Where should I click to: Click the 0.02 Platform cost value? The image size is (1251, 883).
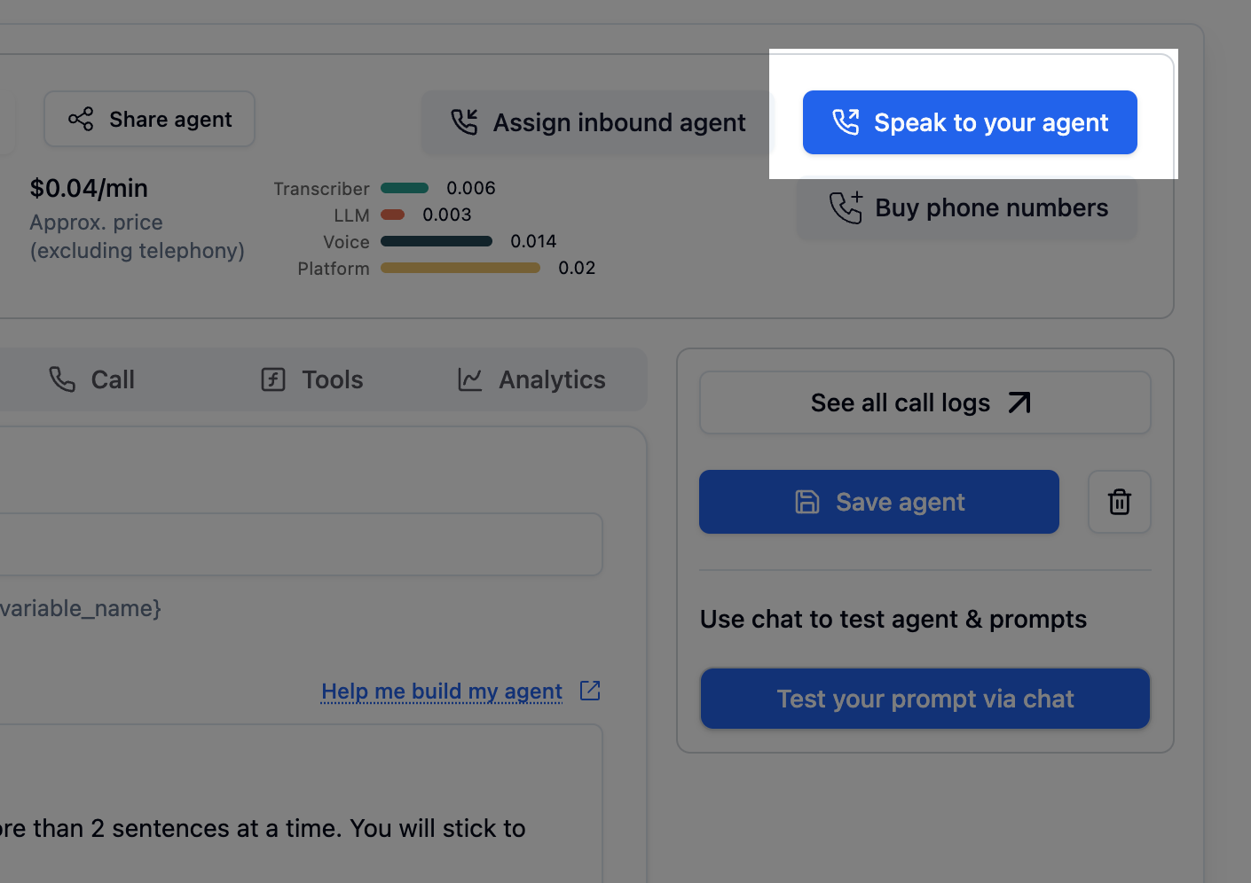(x=577, y=268)
